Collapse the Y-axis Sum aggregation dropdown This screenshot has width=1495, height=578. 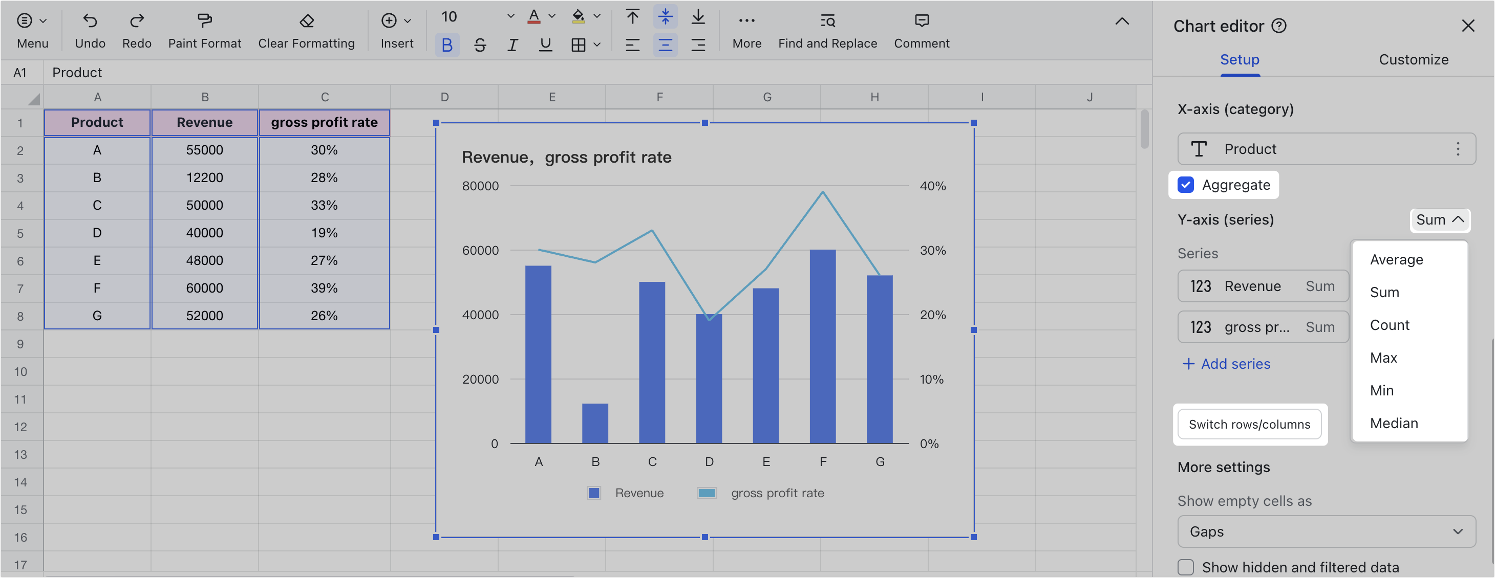tap(1440, 220)
